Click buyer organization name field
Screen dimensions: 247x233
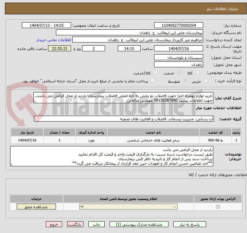[x=130, y=33]
